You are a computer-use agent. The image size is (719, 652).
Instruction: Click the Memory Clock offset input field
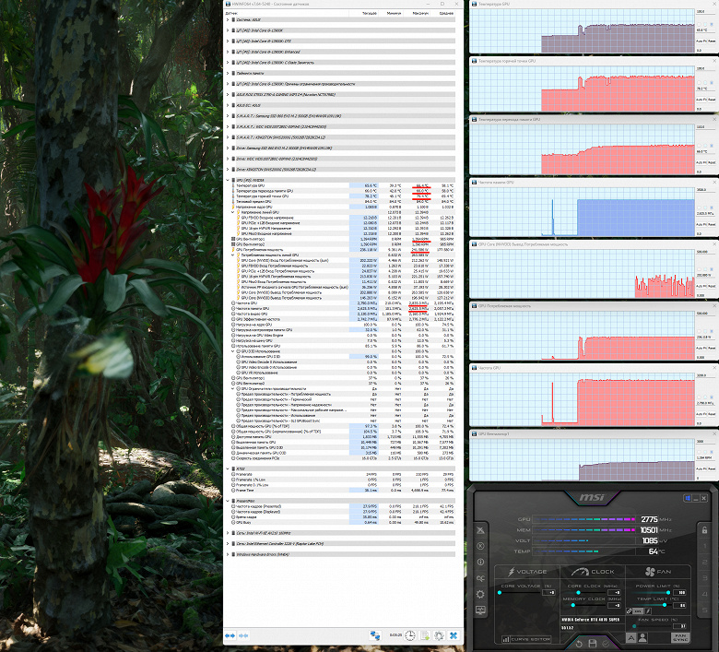coord(615,605)
